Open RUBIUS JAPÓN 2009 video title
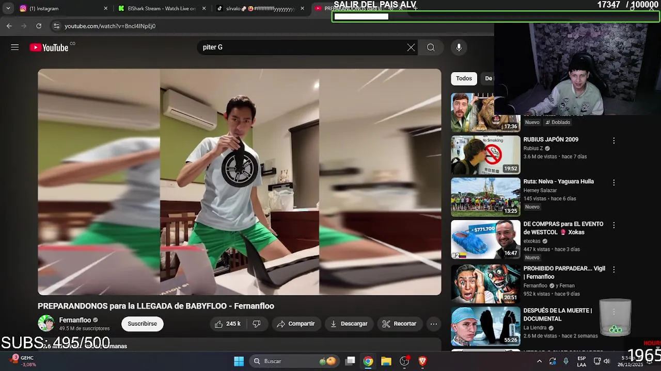Screen dimensions: 661x371 [550, 140]
